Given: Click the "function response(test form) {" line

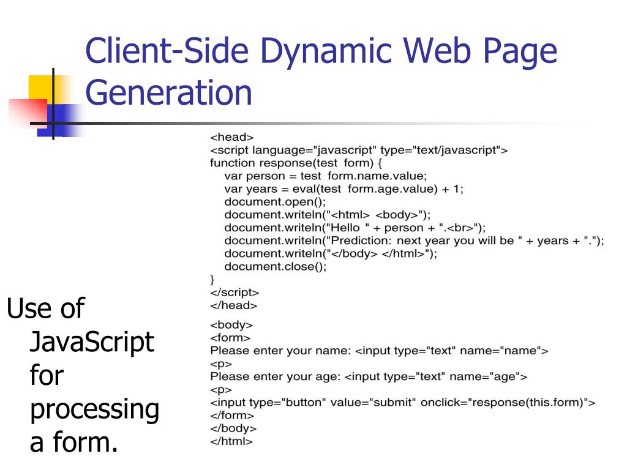Looking at the screenshot, I should point(296,163).
